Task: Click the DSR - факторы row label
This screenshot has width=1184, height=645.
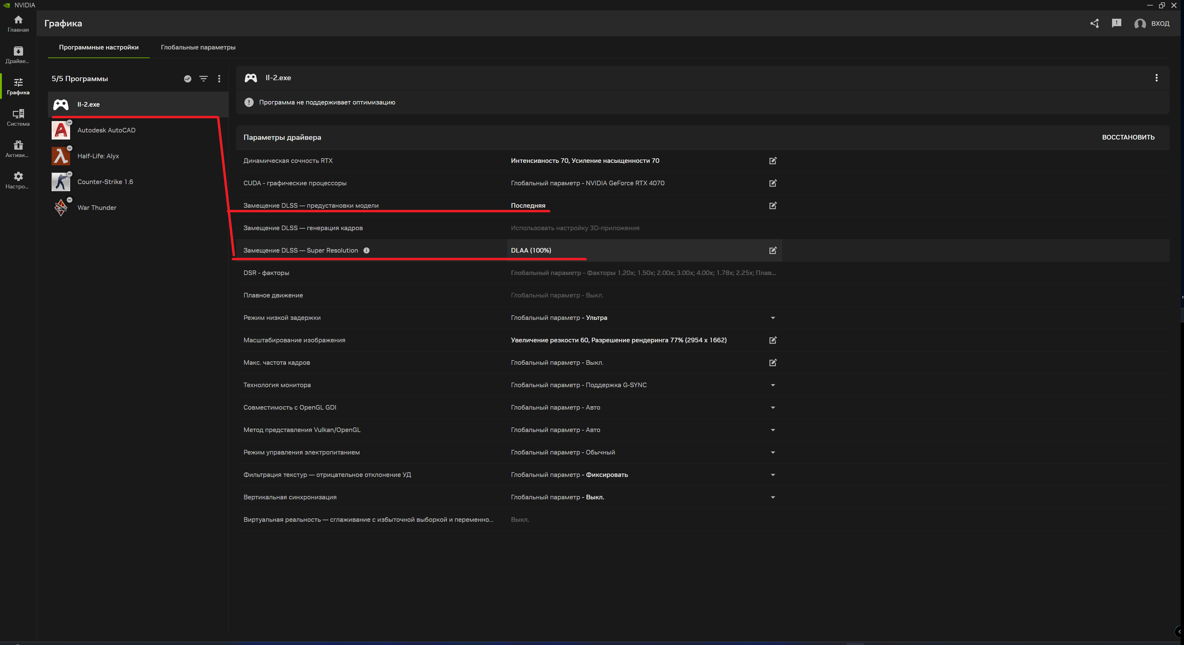Action: [266, 273]
